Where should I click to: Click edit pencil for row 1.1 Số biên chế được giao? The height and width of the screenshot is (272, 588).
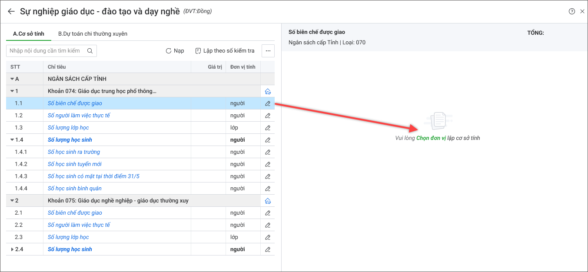(268, 103)
